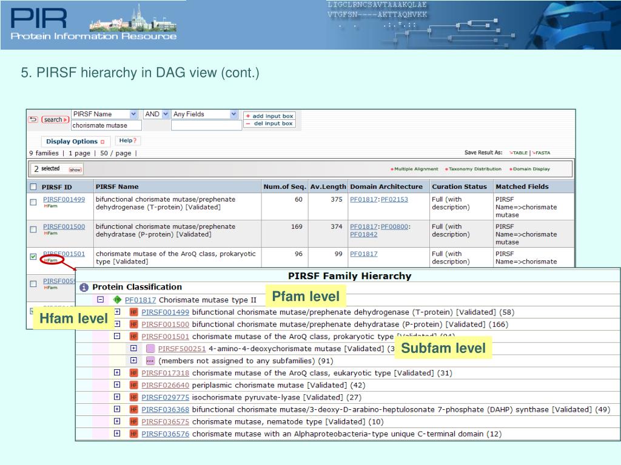Click the HF icon beside PIRSF001499 in hierarchy
Viewport: 621px width, 465px height.
pyautogui.click(x=134, y=312)
